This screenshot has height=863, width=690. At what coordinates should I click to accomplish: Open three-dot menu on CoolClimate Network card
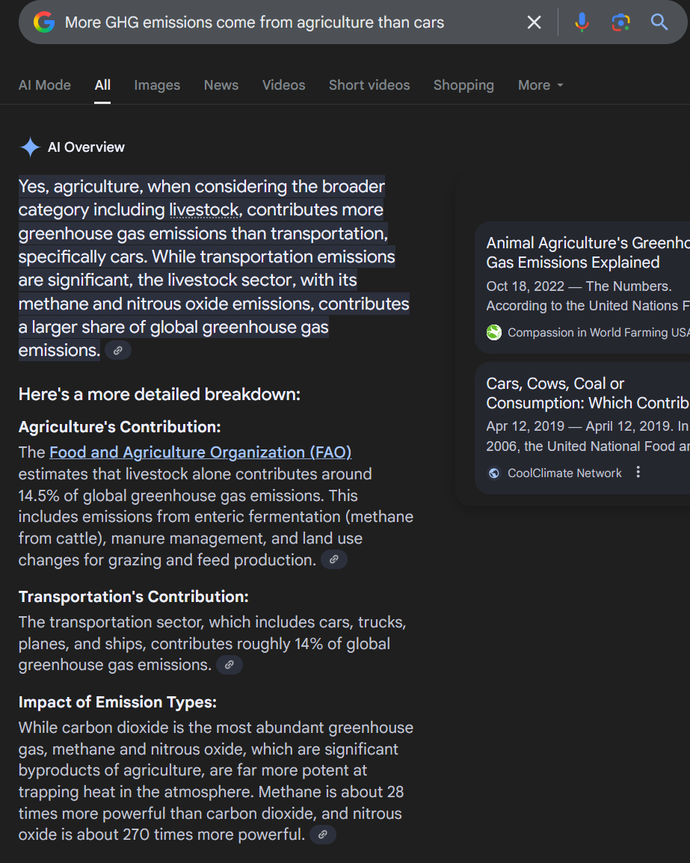[638, 472]
